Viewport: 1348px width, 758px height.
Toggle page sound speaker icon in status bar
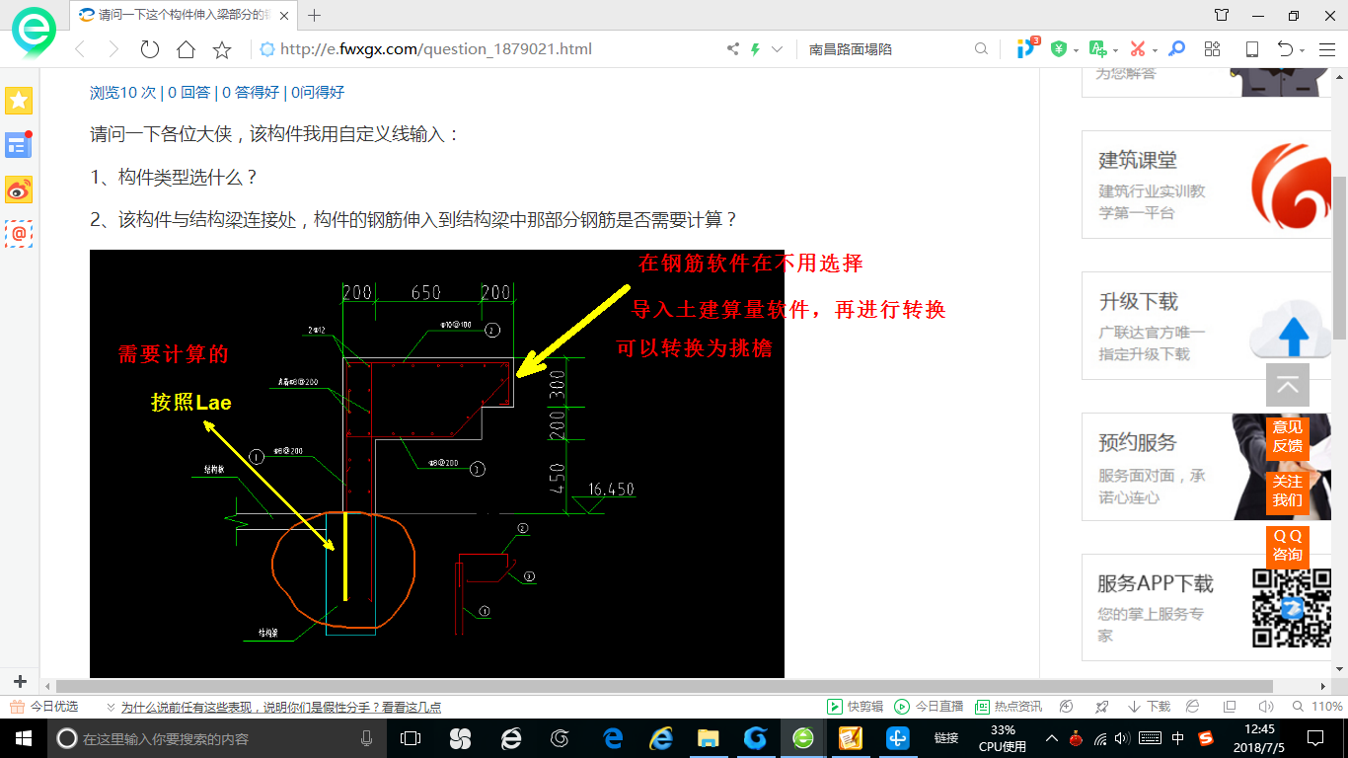point(1265,707)
